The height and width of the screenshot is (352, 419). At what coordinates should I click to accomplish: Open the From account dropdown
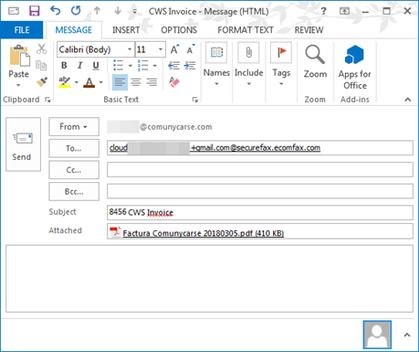(x=74, y=126)
